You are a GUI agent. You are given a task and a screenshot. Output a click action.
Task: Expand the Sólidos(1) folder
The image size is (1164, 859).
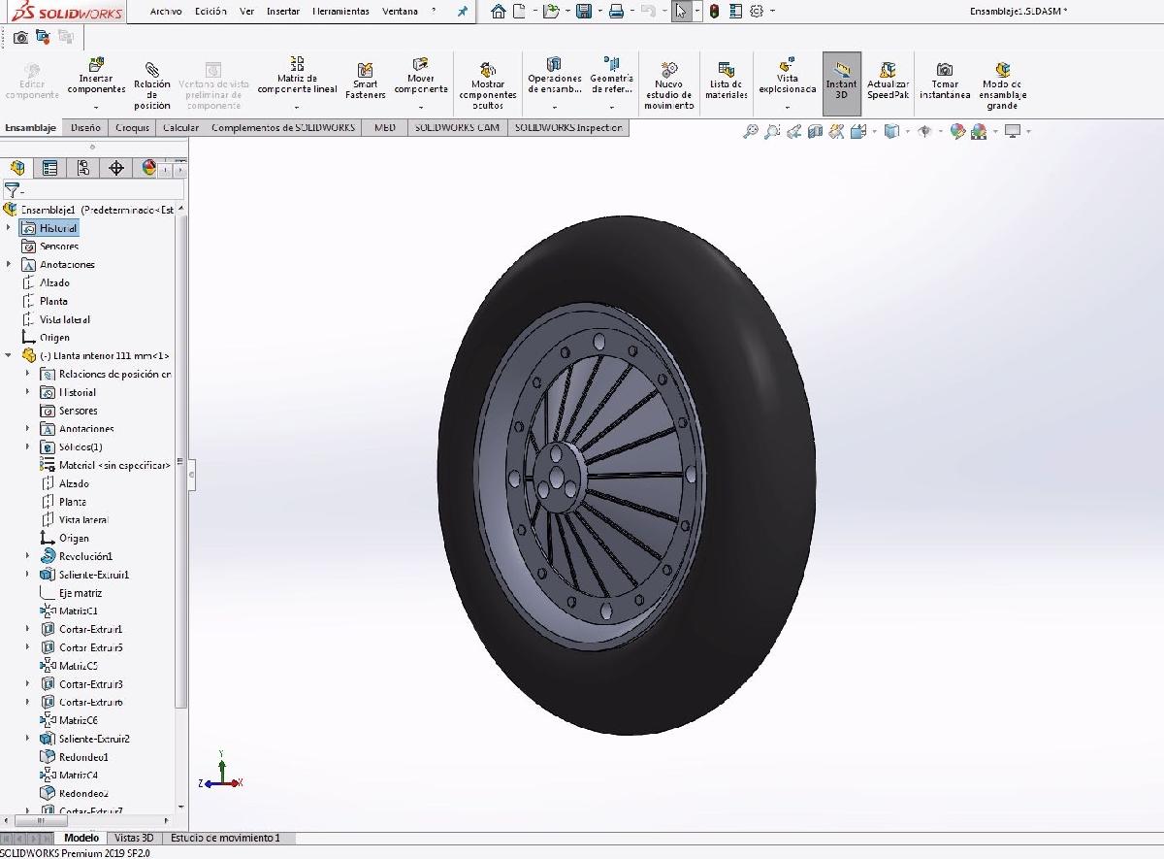pyautogui.click(x=28, y=446)
